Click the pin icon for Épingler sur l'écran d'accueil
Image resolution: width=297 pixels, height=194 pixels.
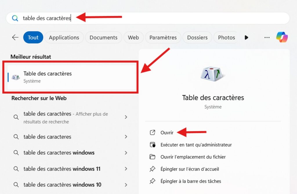pyautogui.click(x=152, y=169)
